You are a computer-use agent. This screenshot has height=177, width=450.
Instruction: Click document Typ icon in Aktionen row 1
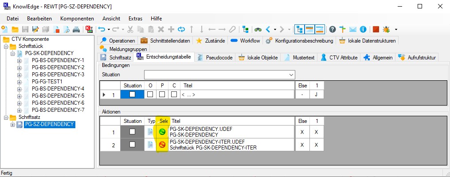point(150,132)
